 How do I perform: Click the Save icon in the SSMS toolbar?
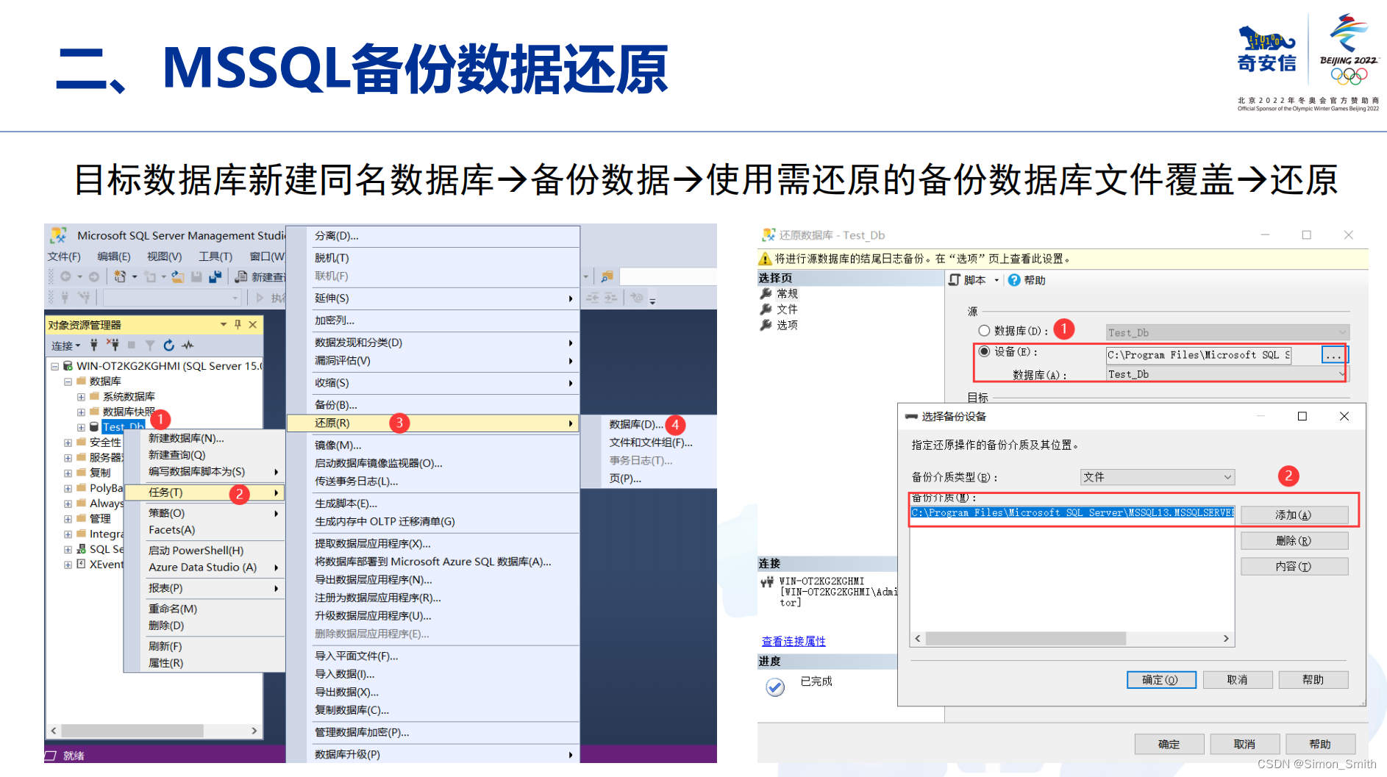pos(198,277)
